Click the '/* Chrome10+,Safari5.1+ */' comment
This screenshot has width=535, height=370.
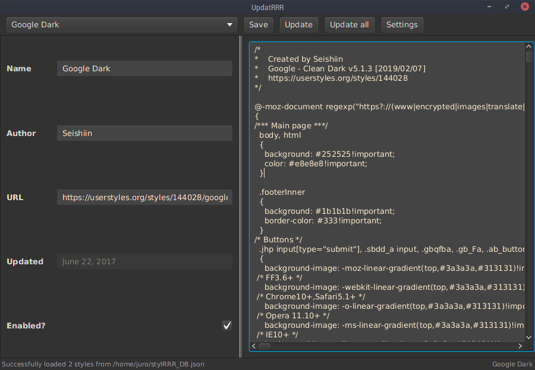click(311, 297)
